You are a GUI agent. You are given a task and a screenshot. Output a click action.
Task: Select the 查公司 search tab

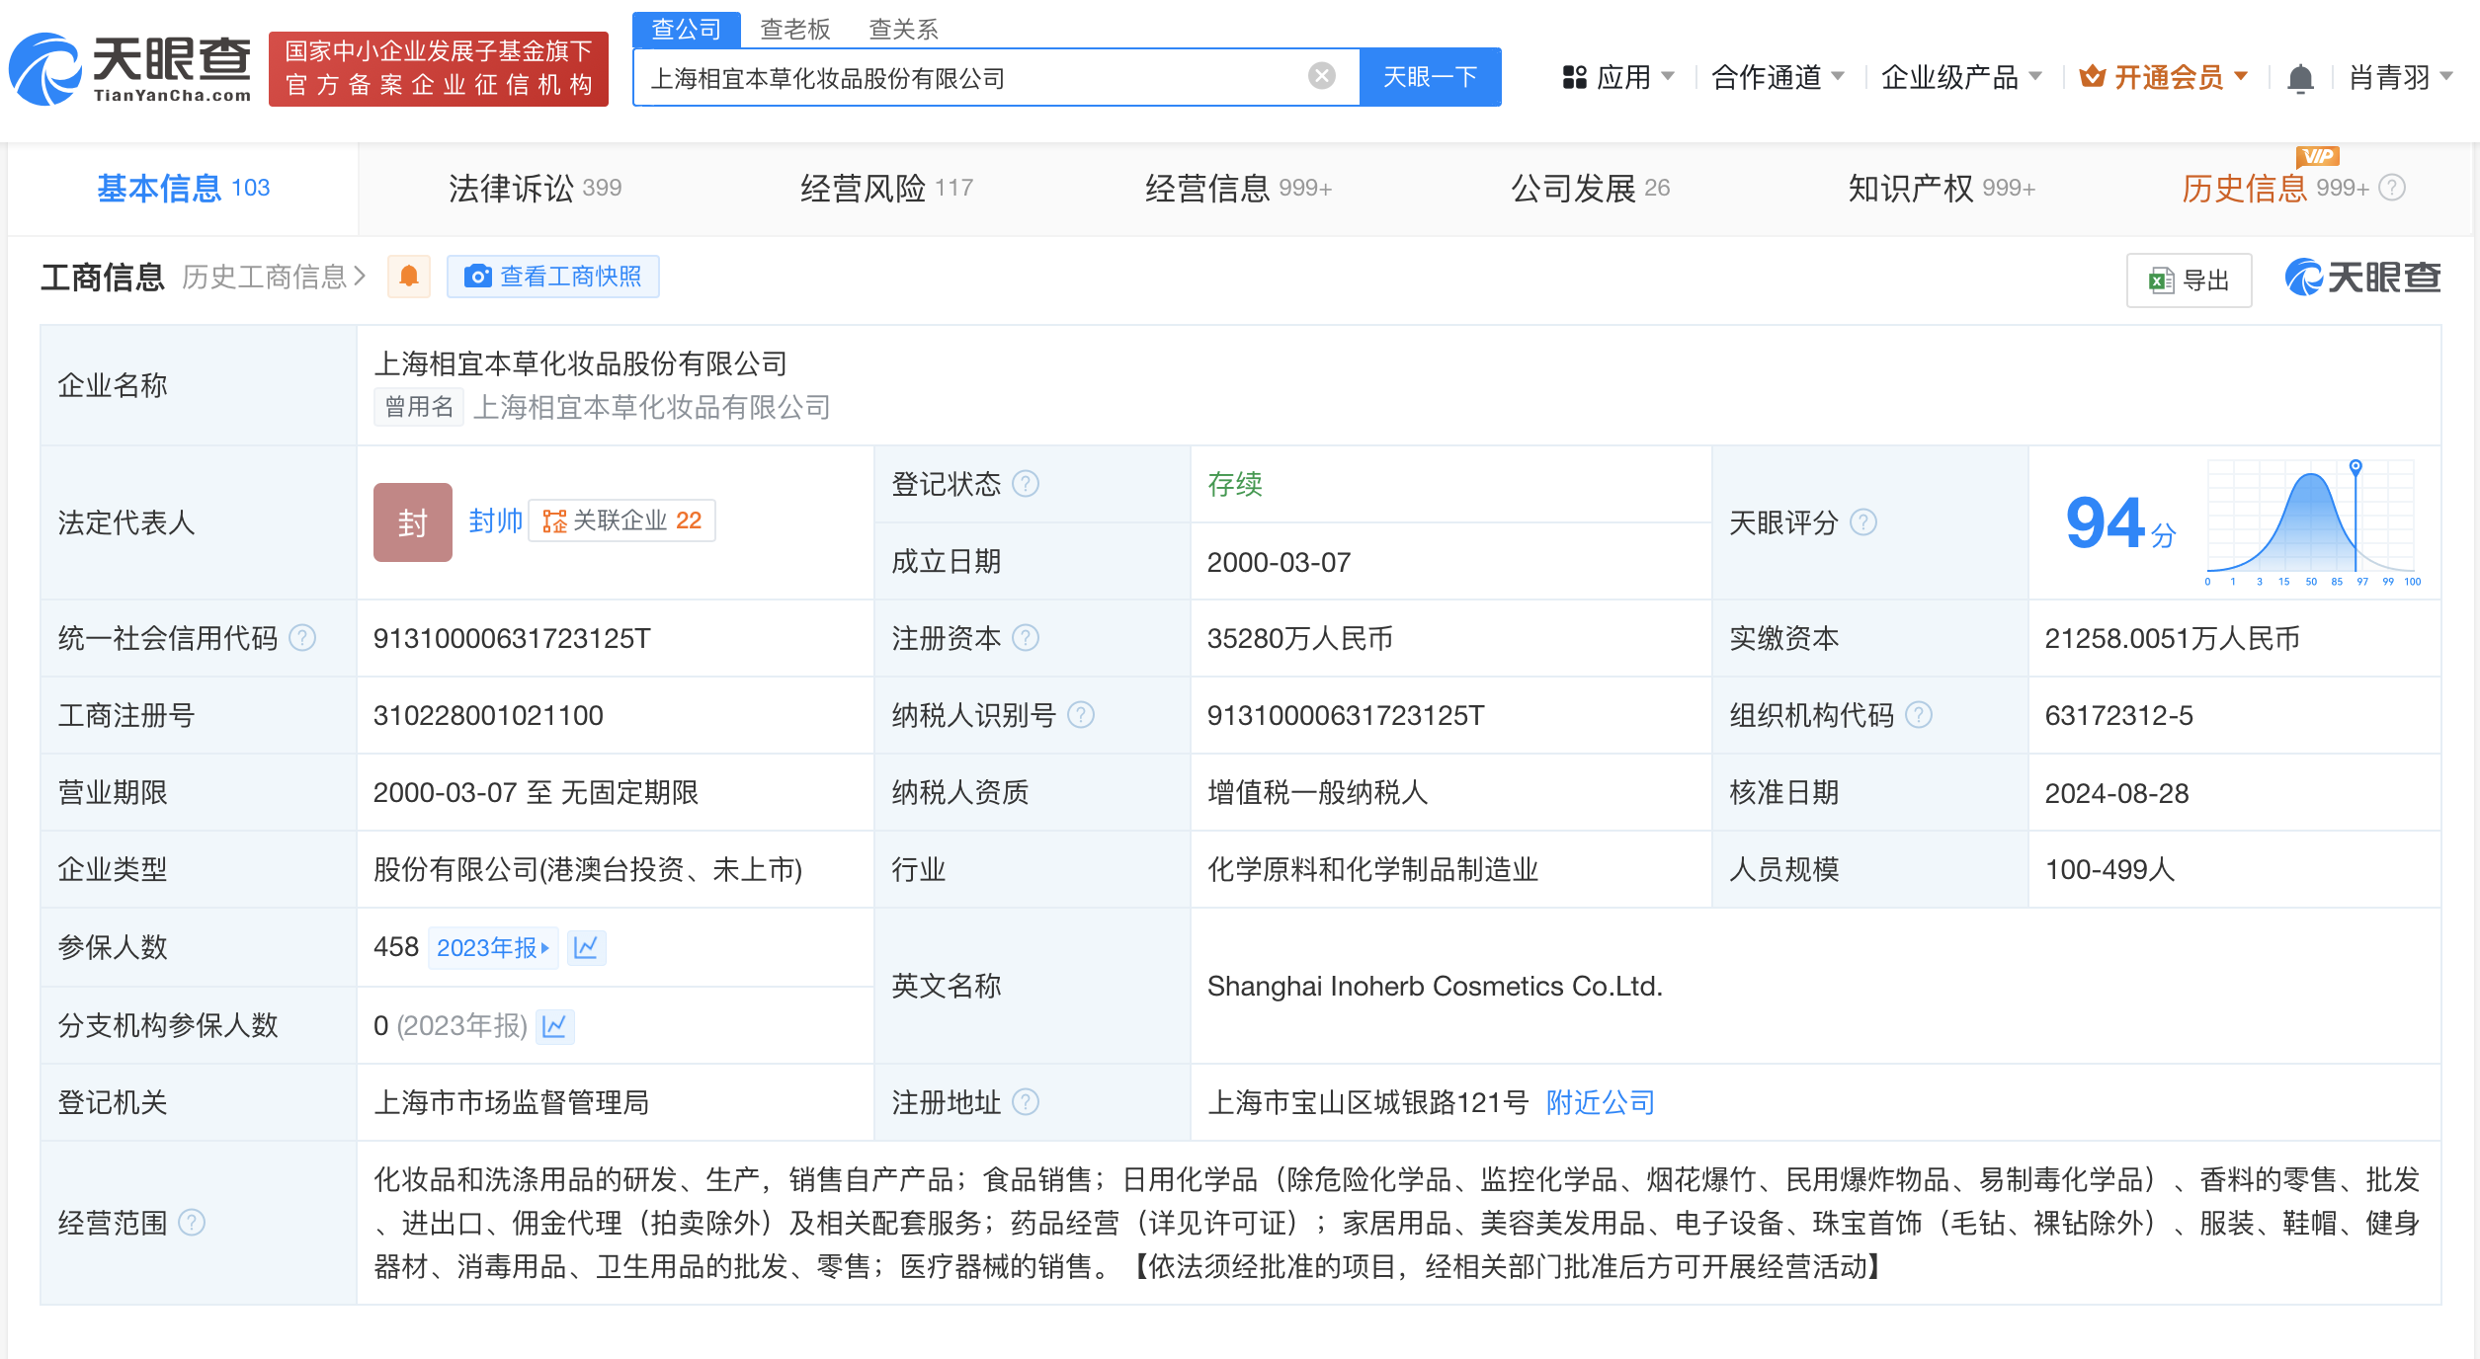(x=686, y=29)
